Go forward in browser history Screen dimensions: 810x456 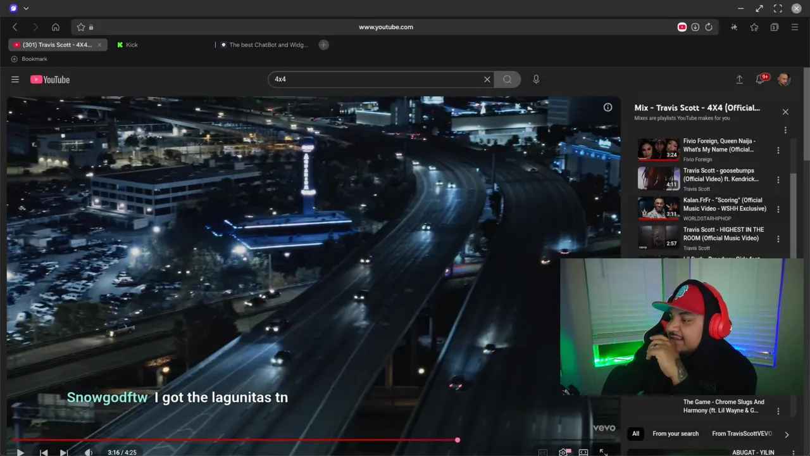(x=35, y=27)
